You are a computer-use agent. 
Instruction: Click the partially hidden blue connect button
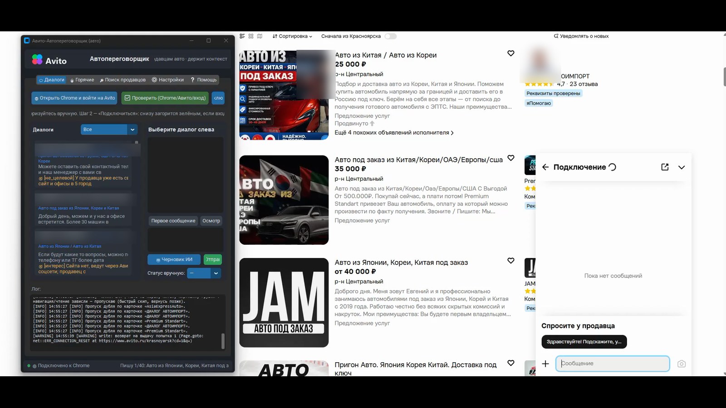pyautogui.click(x=218, y=98)
